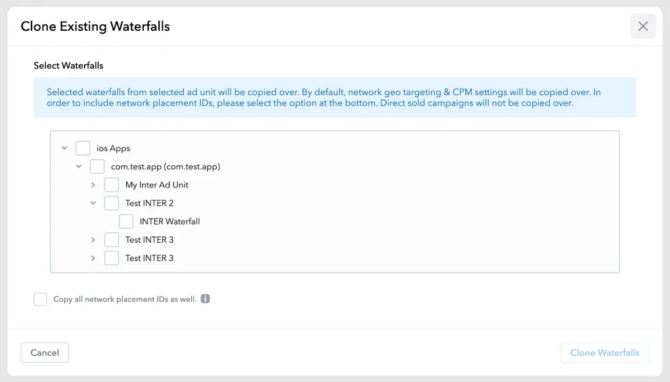This screenshot has width=670, height=382.
Task: Select the My Inter Ad Unit checkbox
Action: (x=112, y=185)
